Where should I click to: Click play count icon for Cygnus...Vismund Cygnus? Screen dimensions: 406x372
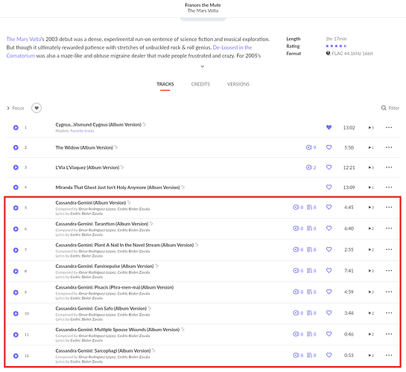(371, 127)
